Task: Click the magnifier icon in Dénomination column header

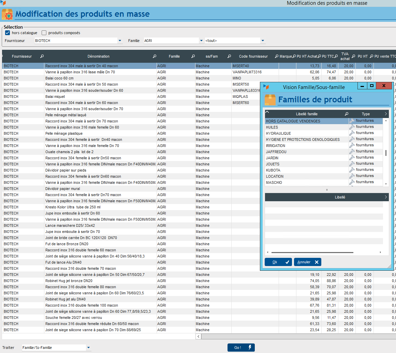Action: click(x=155, y=56)
